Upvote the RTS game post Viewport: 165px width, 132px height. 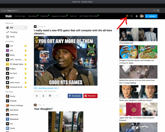tap(37, 96)
